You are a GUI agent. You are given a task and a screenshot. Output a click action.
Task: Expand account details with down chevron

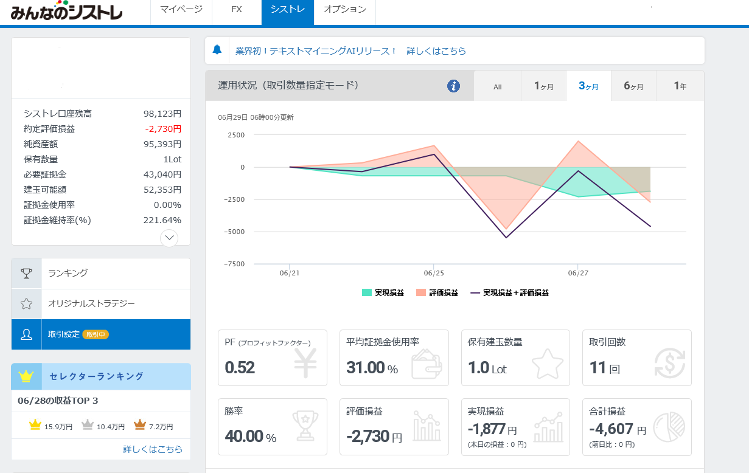coord(169,238)
